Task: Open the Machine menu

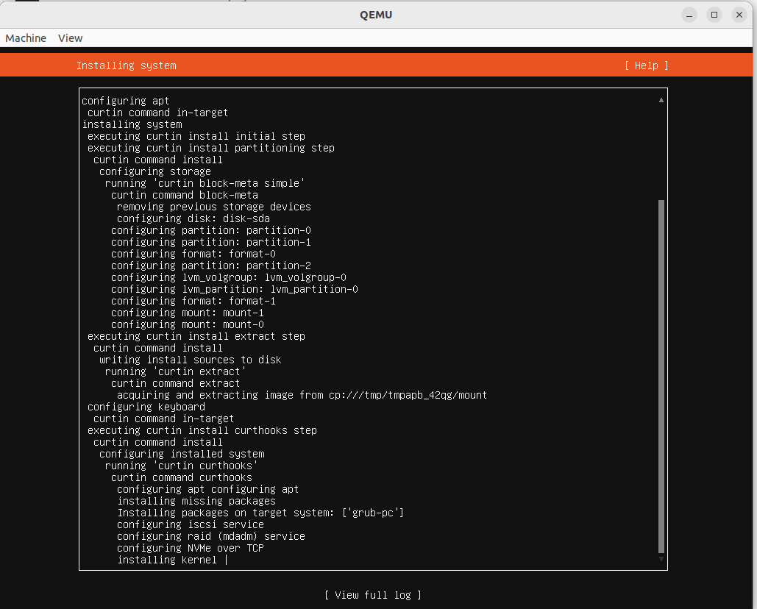Action: click(25, 38)
